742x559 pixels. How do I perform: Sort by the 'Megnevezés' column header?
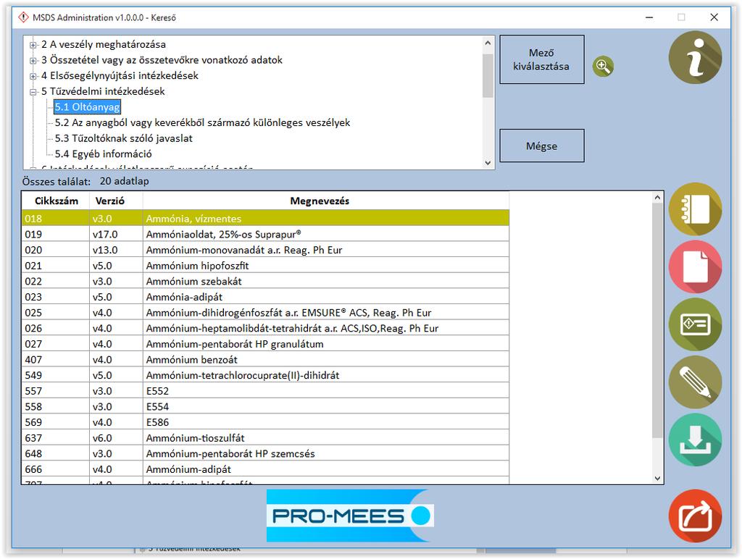(326, 201)
